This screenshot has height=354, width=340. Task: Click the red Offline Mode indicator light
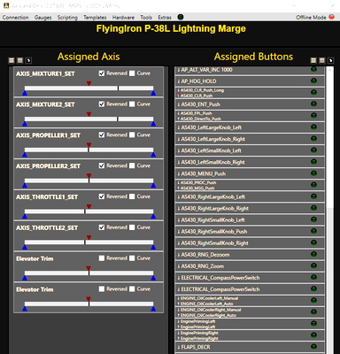tap(331, 17)
